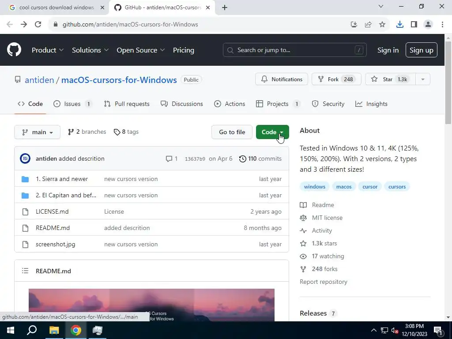
Task: Switch to the Issues tab
Action: [73, 104]
